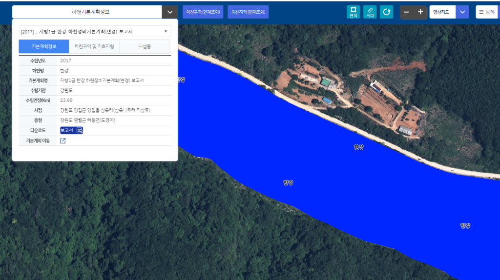500x280 pixels.
Task: Switch to the 하천구역 및 기초지형 tab
Action: pos(94,46)
